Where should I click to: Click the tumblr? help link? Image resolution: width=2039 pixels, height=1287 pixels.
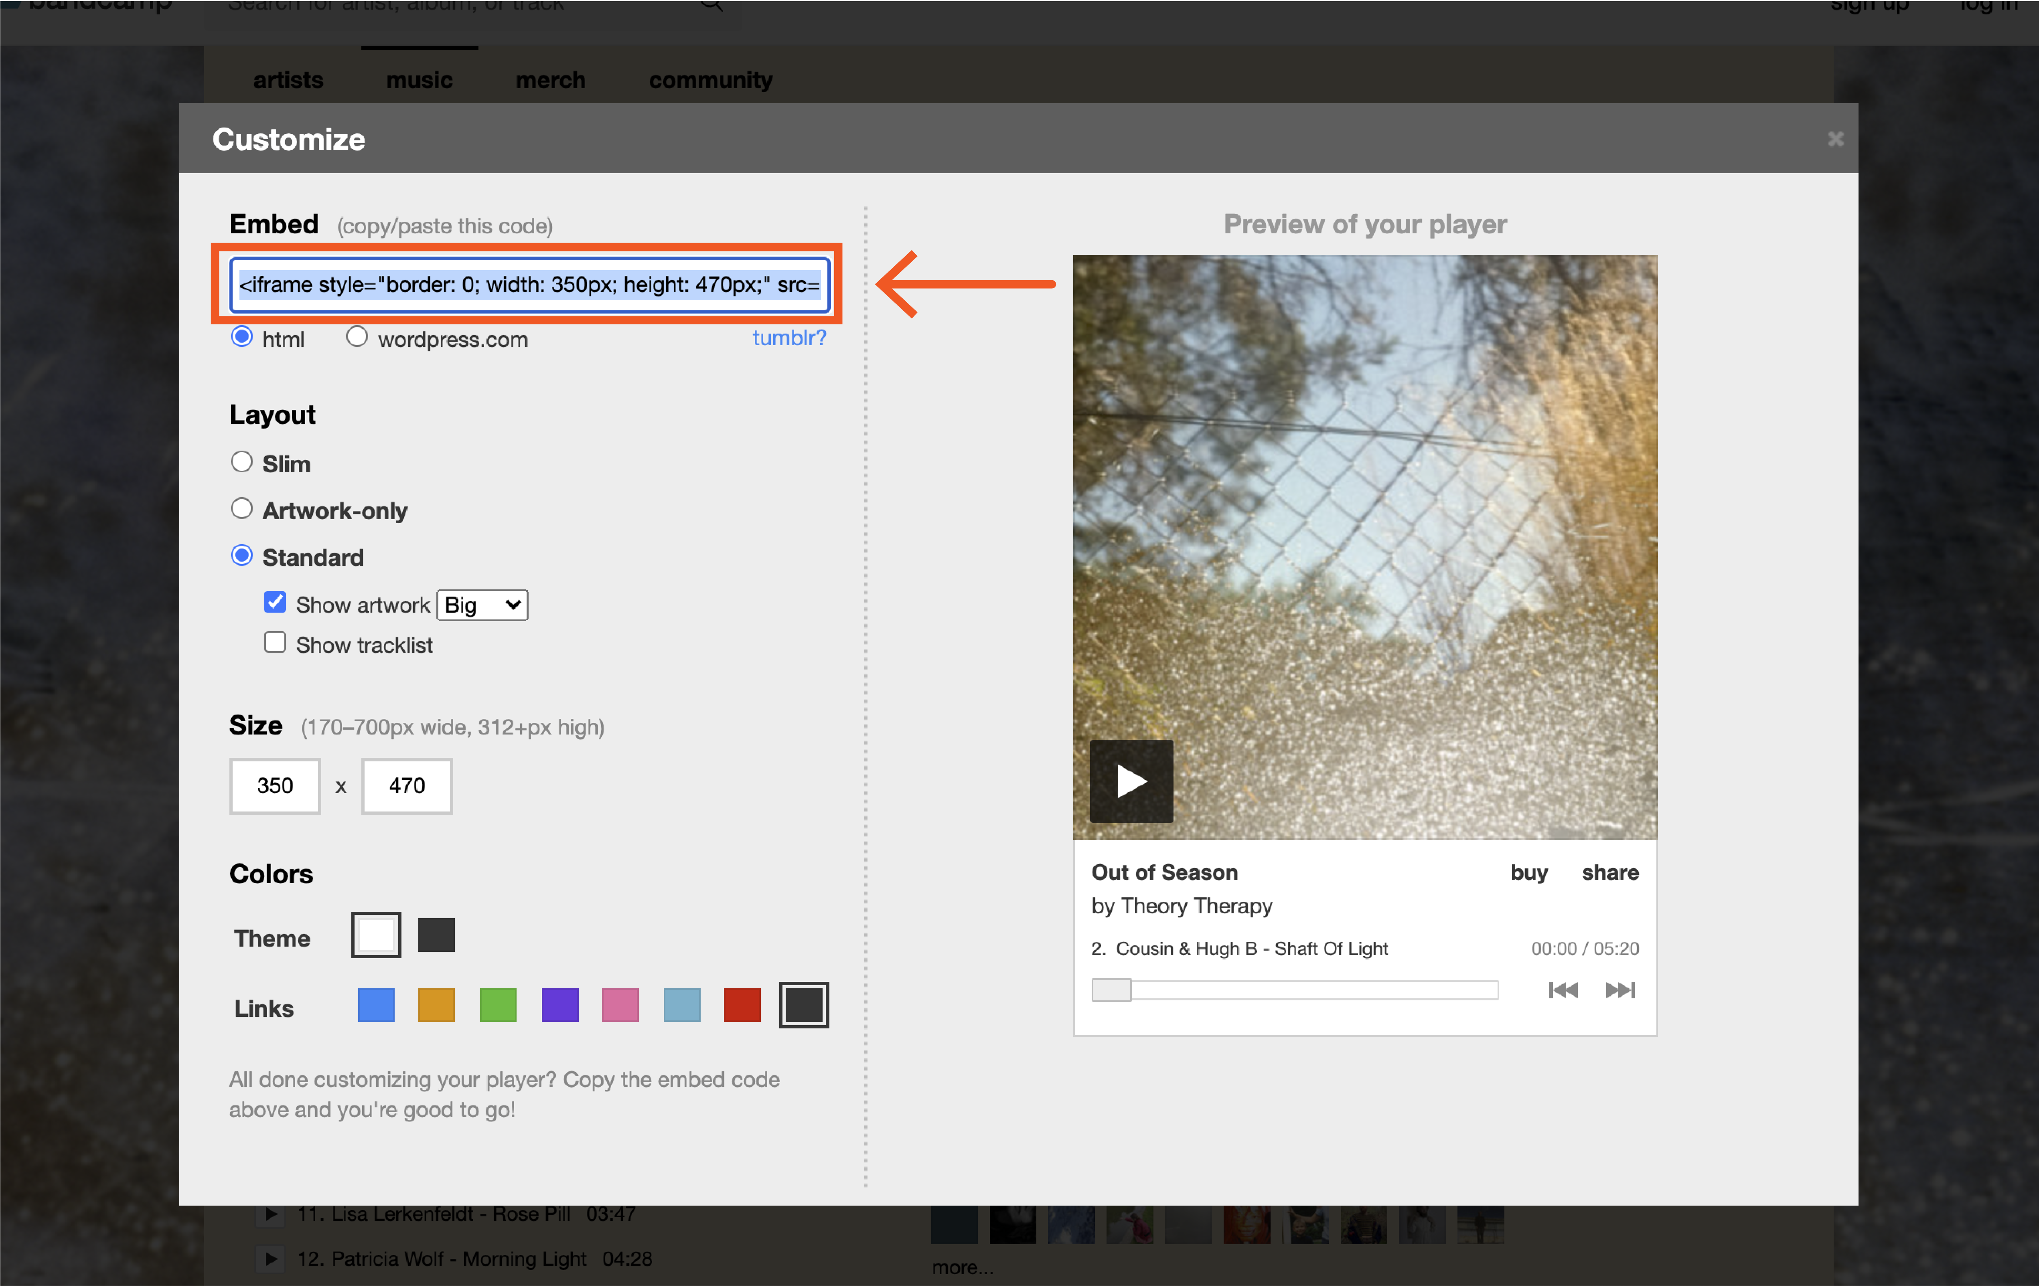[x=788, y=338]
